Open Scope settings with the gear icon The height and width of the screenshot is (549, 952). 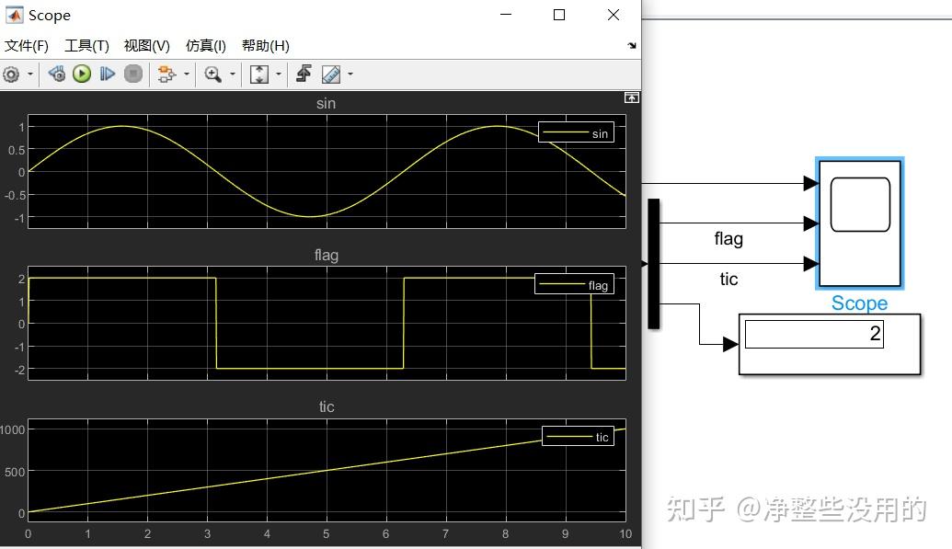[x=13, y=74]
